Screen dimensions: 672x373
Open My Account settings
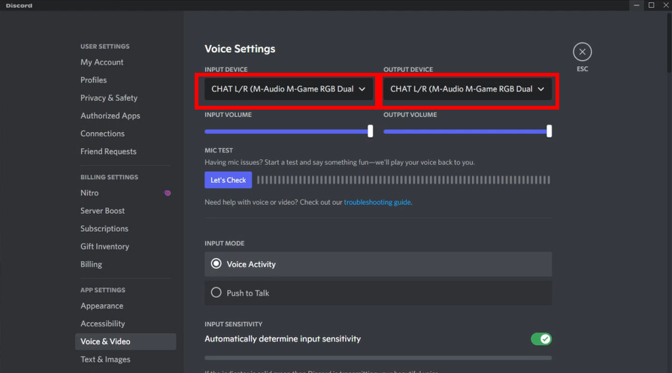[x=102, y=62]
